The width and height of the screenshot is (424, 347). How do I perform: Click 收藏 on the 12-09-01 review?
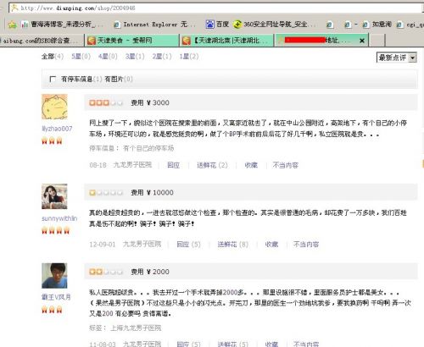(x=271, y=244)
